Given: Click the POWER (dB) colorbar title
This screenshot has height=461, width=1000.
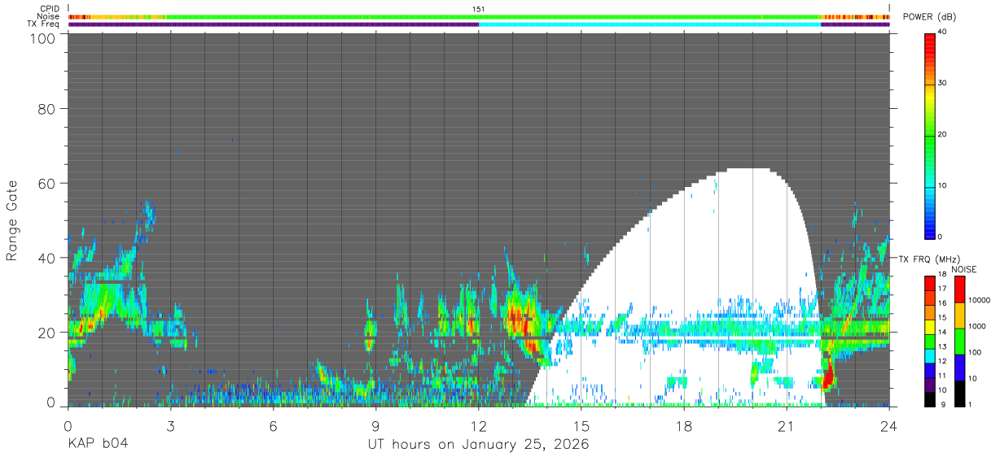Looking at the screenshot, I should [930, 17].
